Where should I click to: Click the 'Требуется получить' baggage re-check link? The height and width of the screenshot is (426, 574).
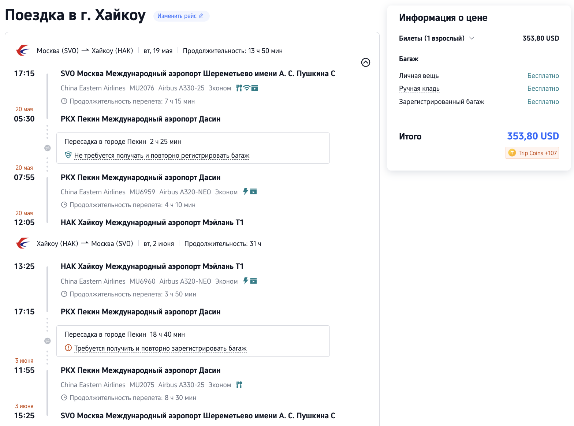click(x=160, y=348)
